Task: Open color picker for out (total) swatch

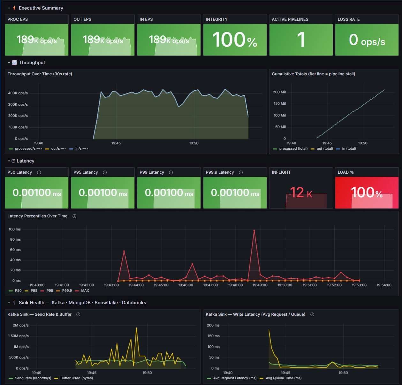Action: [313, 149]
